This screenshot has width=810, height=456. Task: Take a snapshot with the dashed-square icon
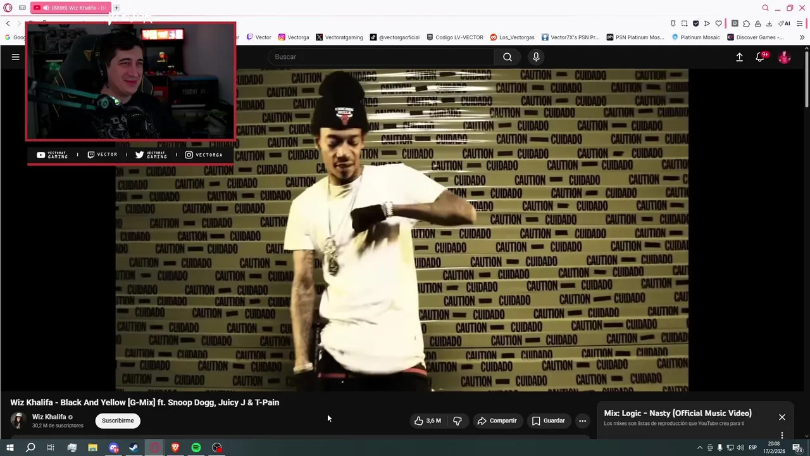click(x=684, y=23)
